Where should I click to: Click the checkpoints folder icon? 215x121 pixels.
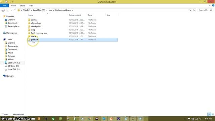tap(29, 27)
